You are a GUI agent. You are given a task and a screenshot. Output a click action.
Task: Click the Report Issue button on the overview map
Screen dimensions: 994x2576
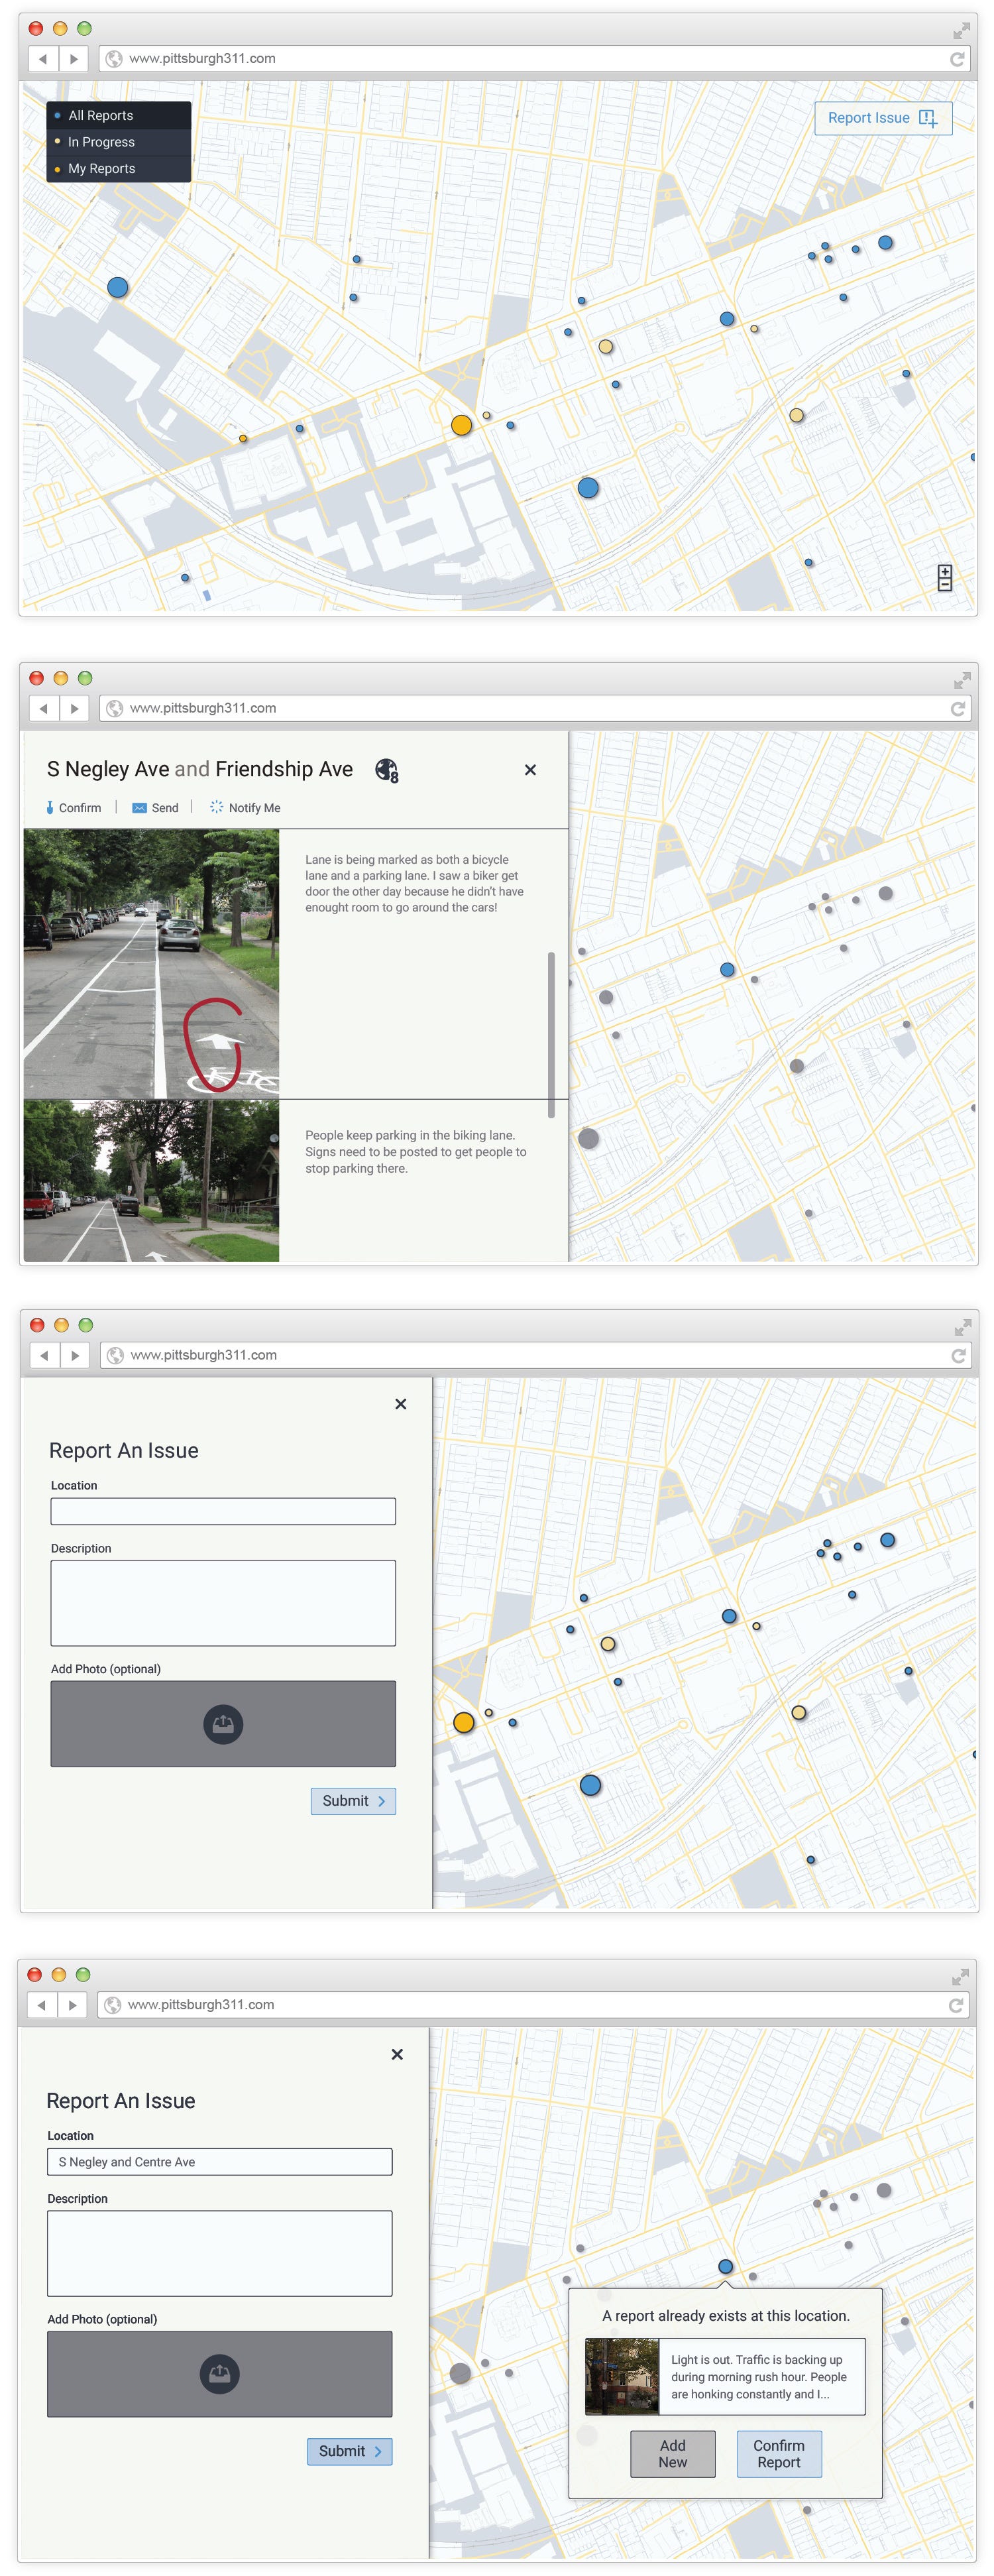coord(882,118)
